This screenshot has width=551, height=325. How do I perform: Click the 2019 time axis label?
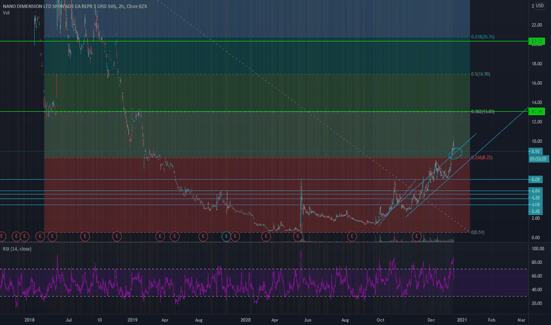pos(132,320)
